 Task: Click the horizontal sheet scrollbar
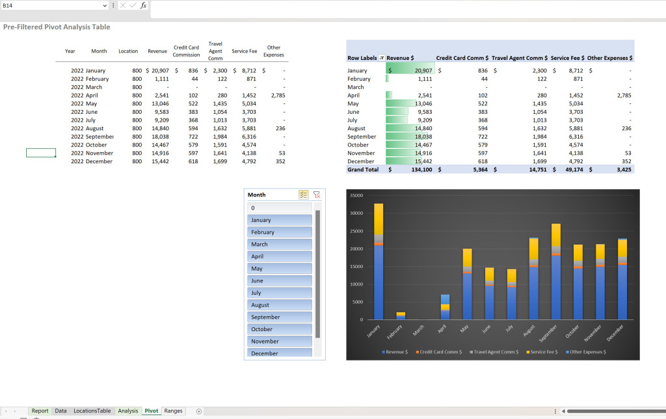tap(616, 411)
